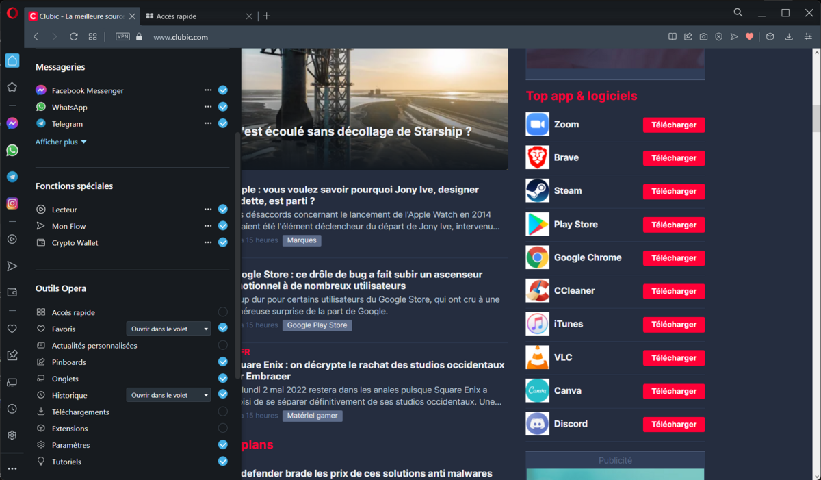Close the Clubic tab
821x480 pixels.
(x=132, y=16)
